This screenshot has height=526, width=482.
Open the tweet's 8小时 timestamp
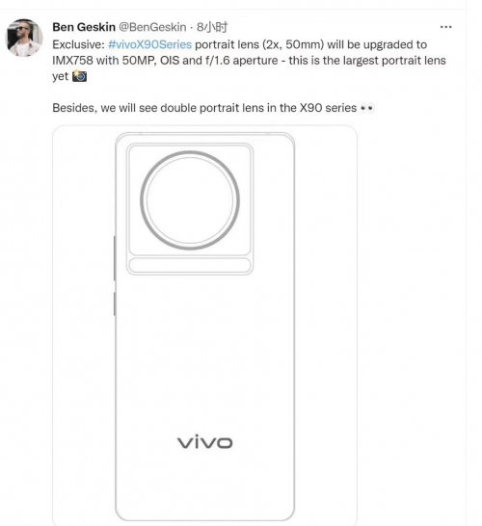pos(212,27)
